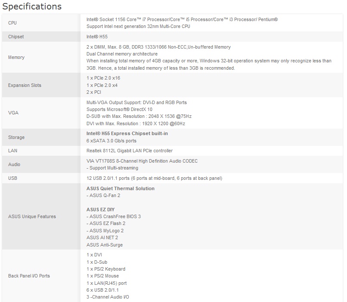Click the VGA row label
The width and height of the screenshot is (347, 302).
tap(13, 113)
